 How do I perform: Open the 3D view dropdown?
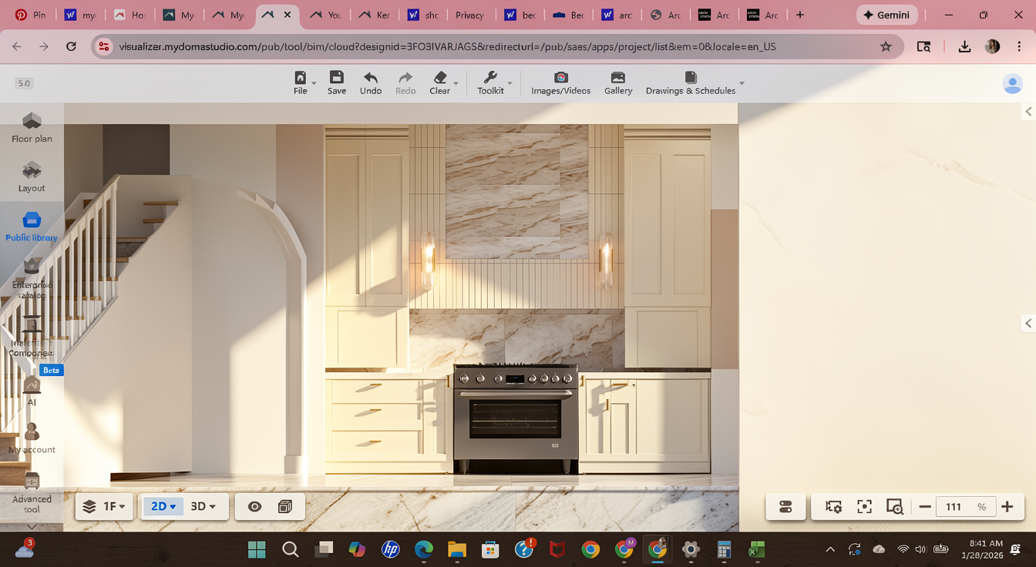click(203, 507)
